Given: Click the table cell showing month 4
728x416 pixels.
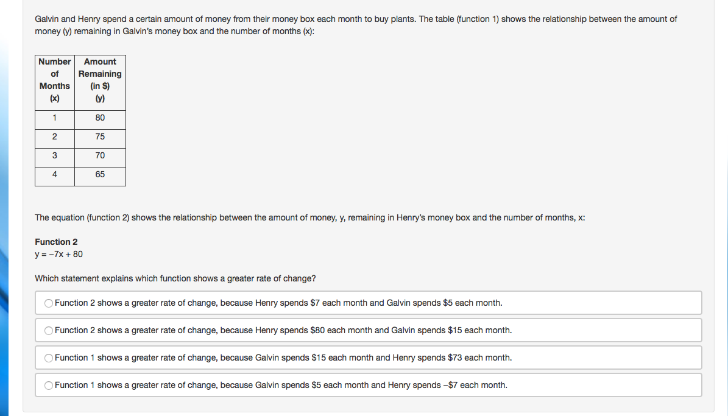Looking at the screenshot, I should (55, 174).
